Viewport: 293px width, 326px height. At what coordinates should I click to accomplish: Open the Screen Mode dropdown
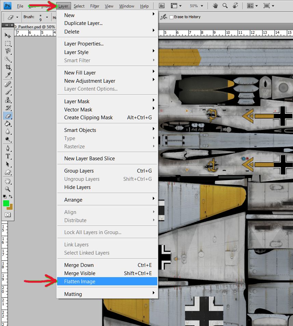[269, 6]
